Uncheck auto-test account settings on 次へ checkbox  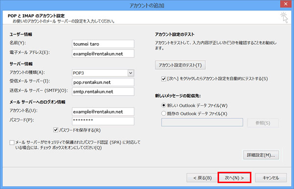(x=164, y=79)
